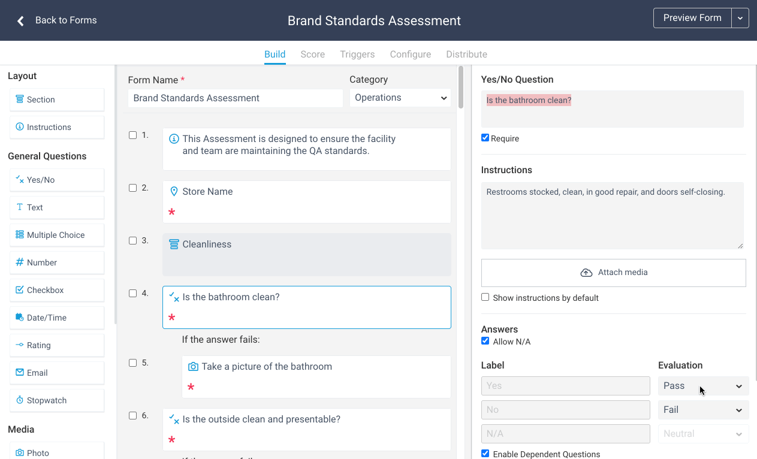The width and height of the screenshot is (757, 459).
Task: Select the 'Is the bathroom clean?' question card
Action: [x=307, y=307]
